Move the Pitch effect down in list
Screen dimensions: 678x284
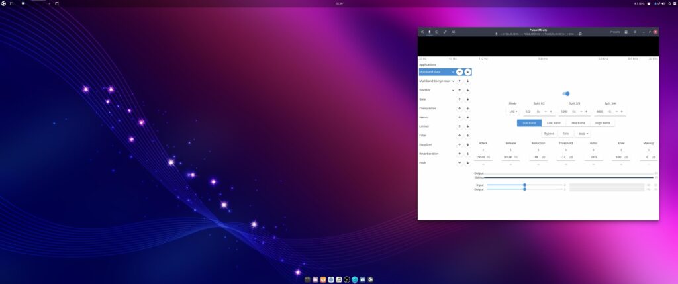pyautogui.click(x=468, y=163)
